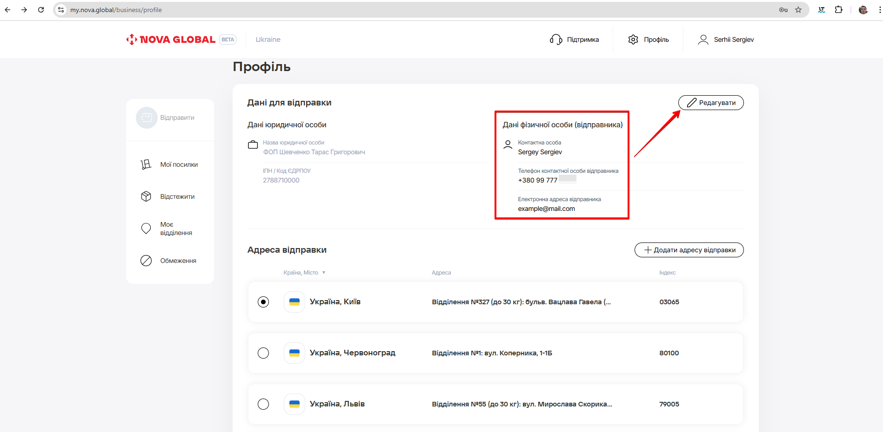Click the Відстежити box icon
The height and width of the screenshot is (432, 883).
(146, 196)
